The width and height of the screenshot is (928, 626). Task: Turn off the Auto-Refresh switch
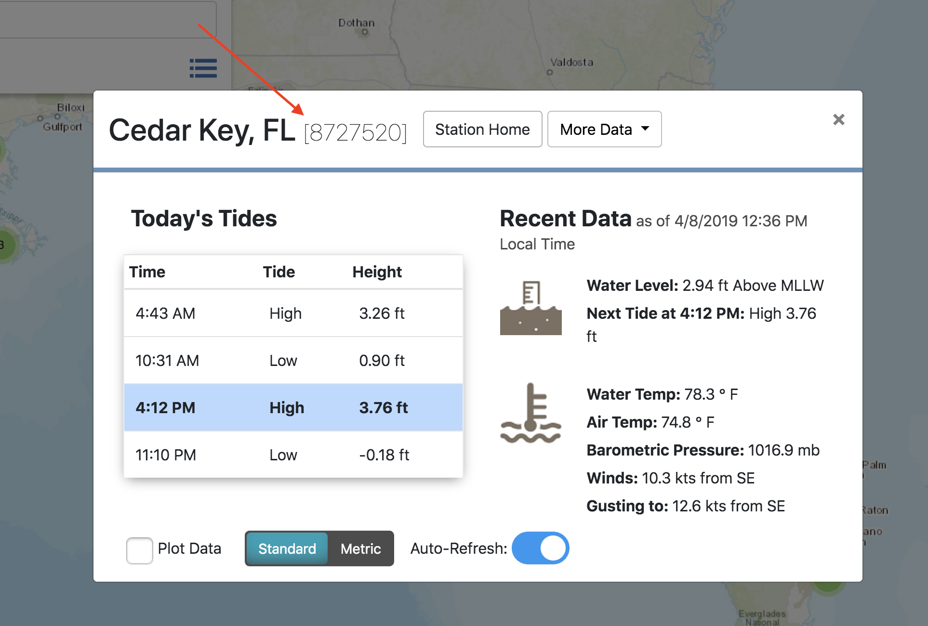[540, 548]
